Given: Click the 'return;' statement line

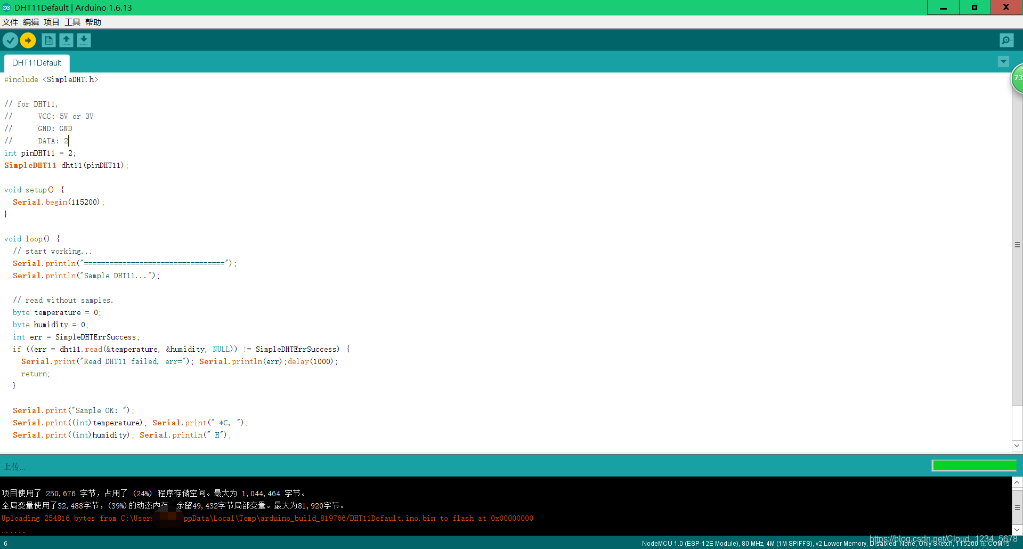Looking at the screenshot, I should pyautogui.click(x=36, y=374).
